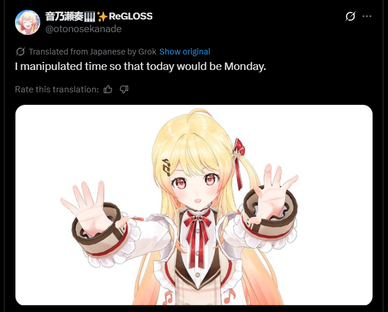This screenshot has height=312, width=388.
Task: Open the poster's round profile avatar
Action: click(x=28, y=22)
